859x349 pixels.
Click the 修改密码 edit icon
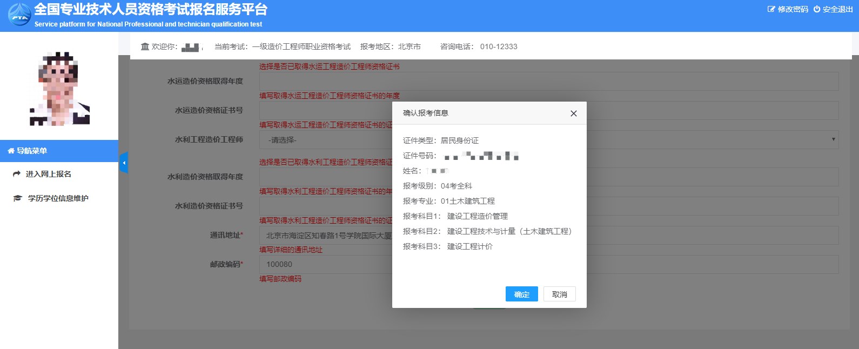[771, 9]
